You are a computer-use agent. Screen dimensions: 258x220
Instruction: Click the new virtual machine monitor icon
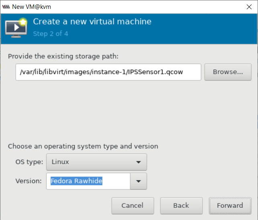click(x=16, y=28)
